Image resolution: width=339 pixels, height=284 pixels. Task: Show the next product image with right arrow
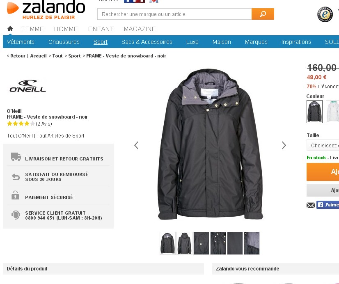(x=284, y=145)
